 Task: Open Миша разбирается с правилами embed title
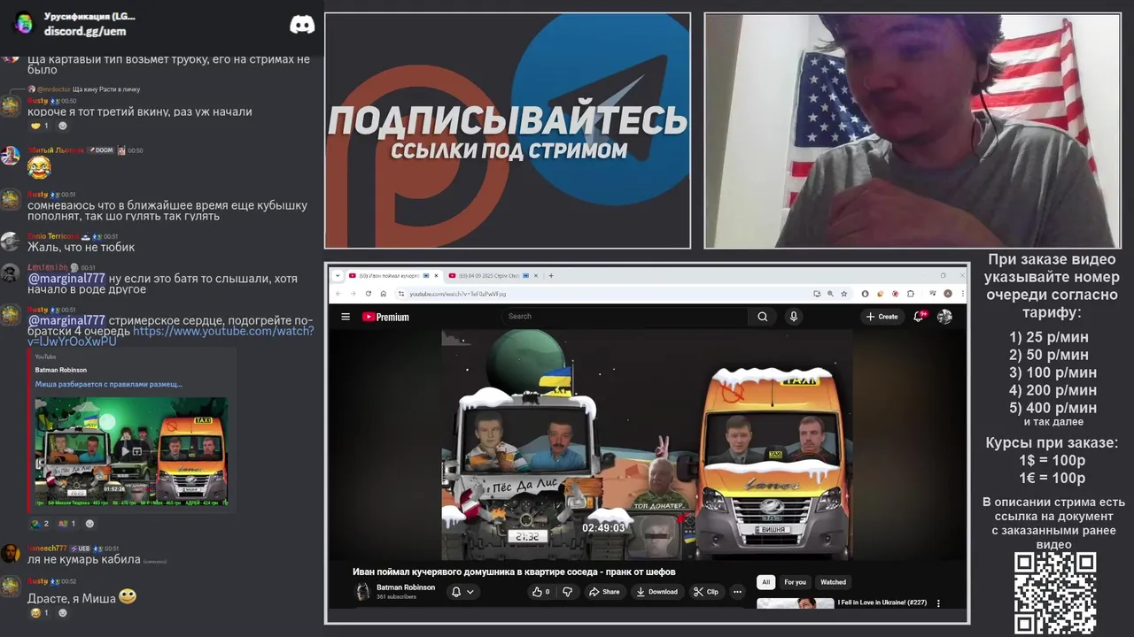[108, 384]
